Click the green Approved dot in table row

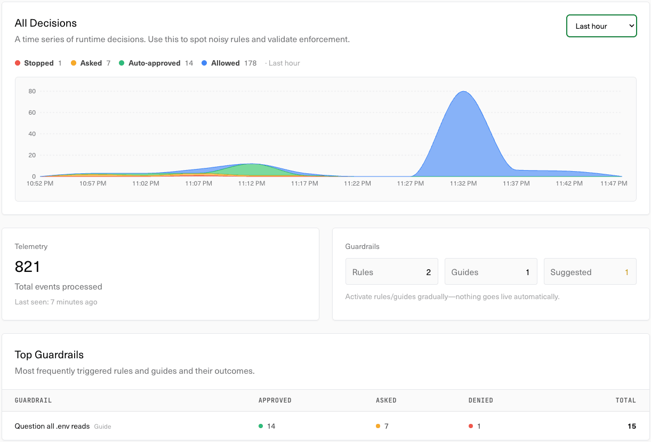[261, 426]
